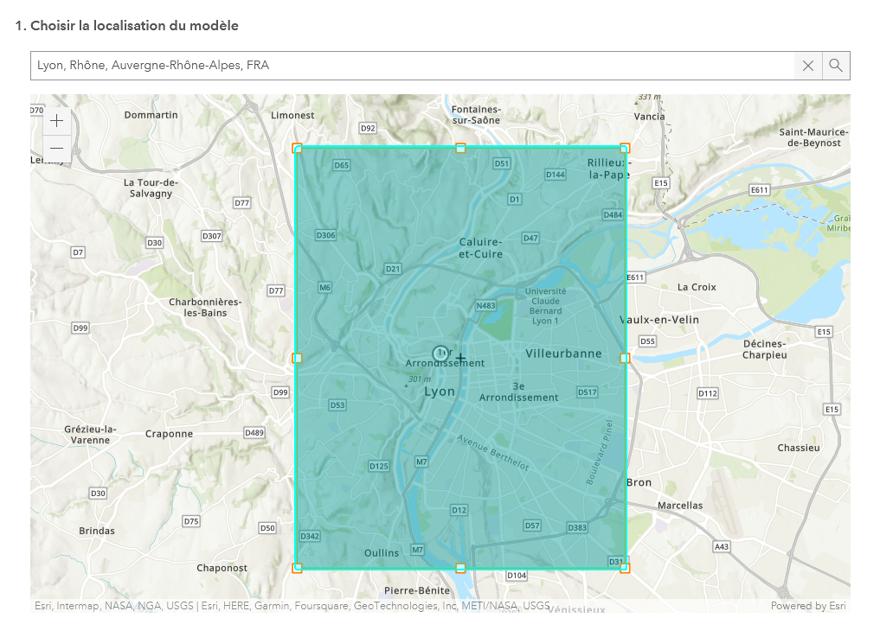Click the Lyon location search input
Viewport: 880px width, 637px height.
tap(413, 66)
